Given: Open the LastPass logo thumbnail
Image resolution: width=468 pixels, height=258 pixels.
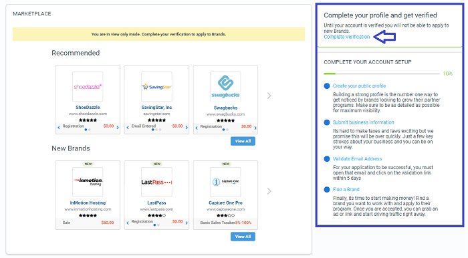Looking at the screenshot, I should point(156,182).
